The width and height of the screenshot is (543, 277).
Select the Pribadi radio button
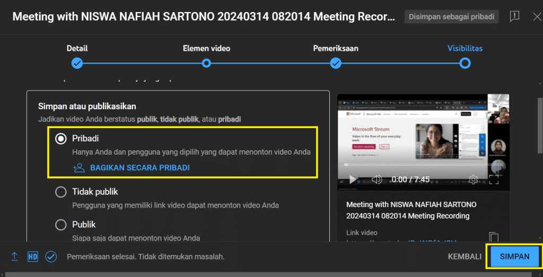click(61, 138)
